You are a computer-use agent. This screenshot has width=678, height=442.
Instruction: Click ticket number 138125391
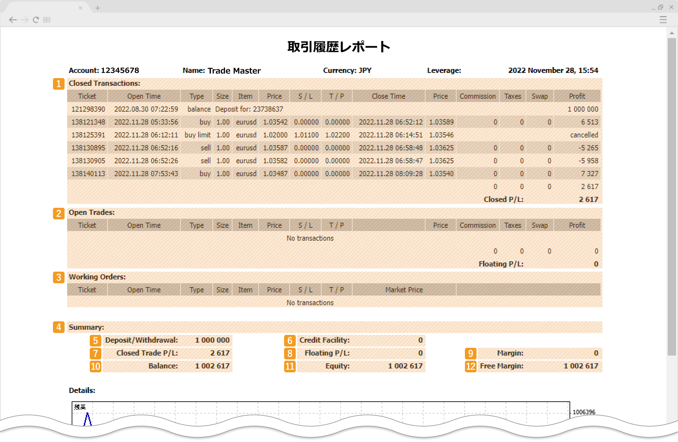tap(88, 135)
